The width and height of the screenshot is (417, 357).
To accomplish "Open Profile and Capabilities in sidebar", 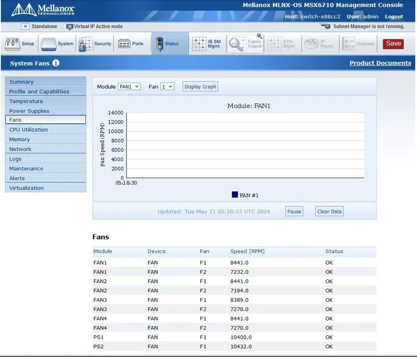I will (x=45, y=91).
